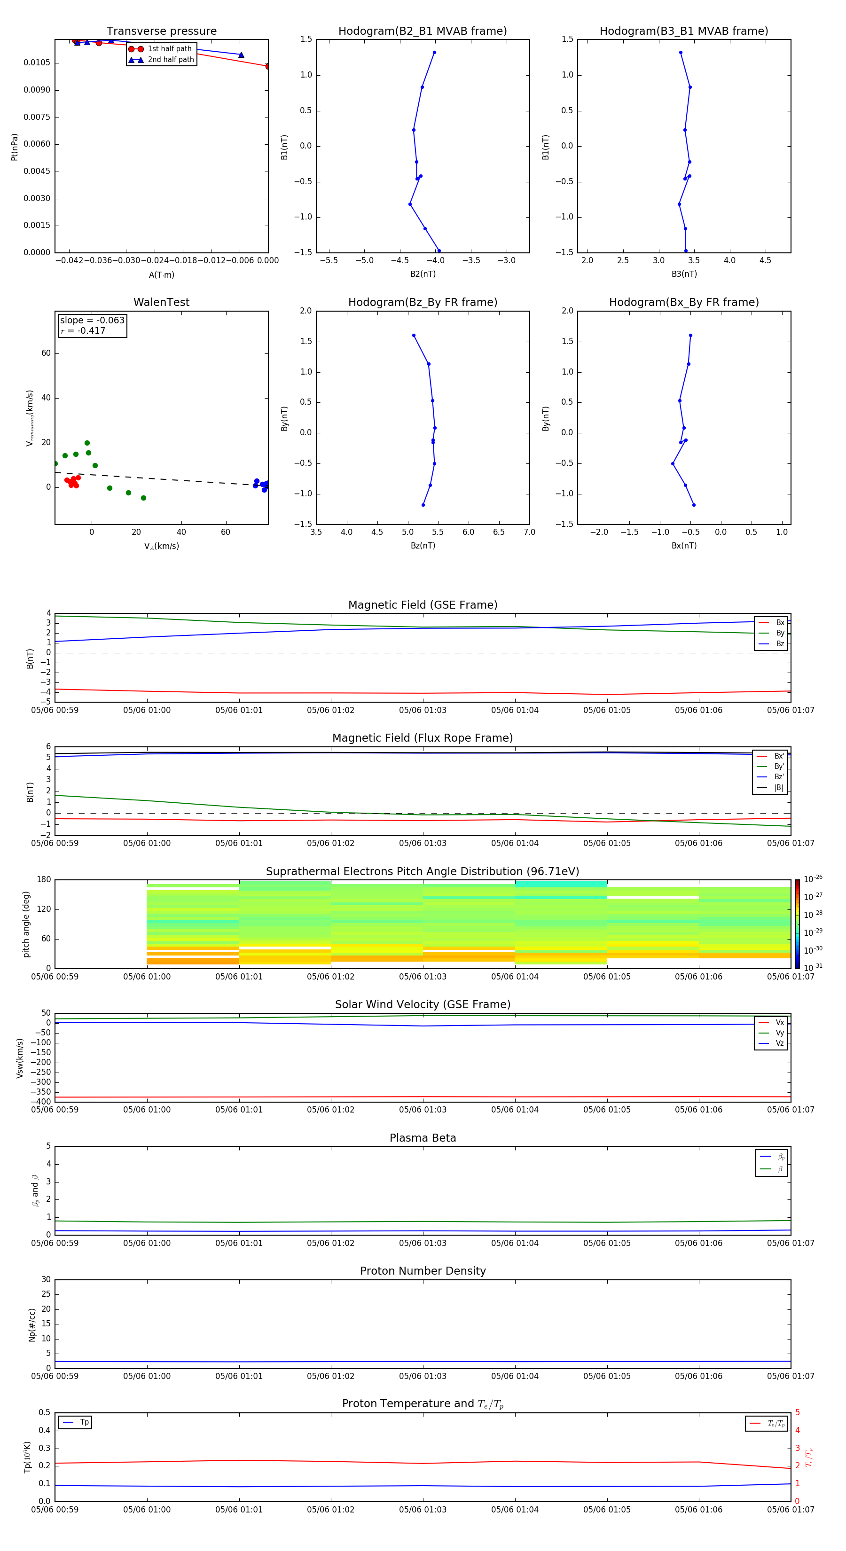Click the 'Vsw(km/s)' y-axis label
Screen dimensions: 846x1551
[20, 1058]
